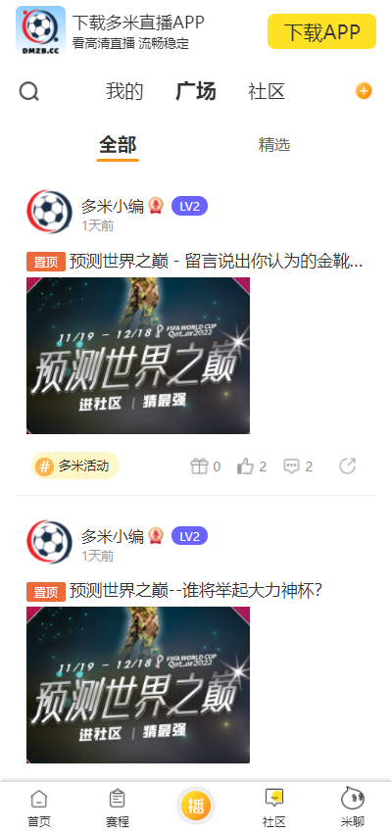The height and width of the screenshot is (834, 392).
Task: Share the first post via arrow icon
Action: click(x=347, y=466)
